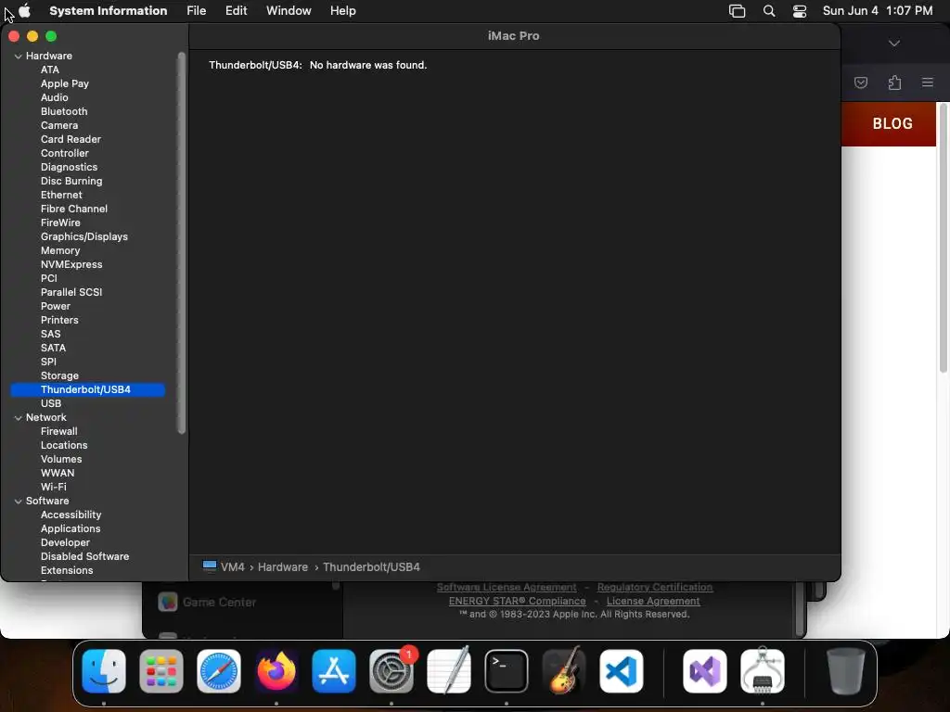The height and width of the screenshot is (712, 950).
Task: Open Software License Agreement link
Action: 507,587
